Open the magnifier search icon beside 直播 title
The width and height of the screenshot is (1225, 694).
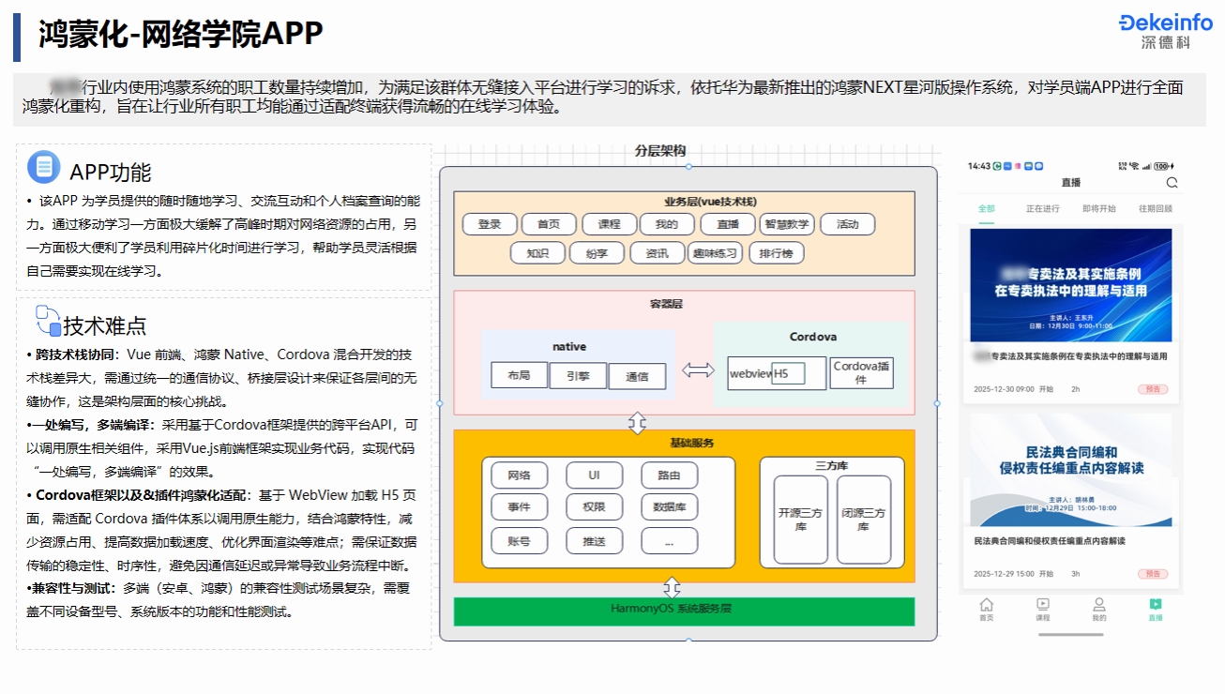[1172, 183]
